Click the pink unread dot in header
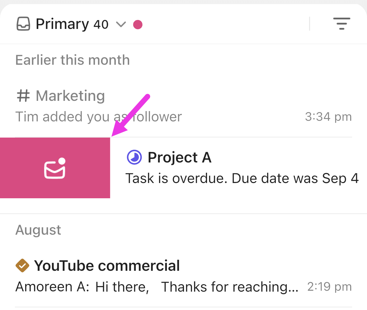This screenshot has width=367, height=310. pyautogui.click(x=138, y=24)
